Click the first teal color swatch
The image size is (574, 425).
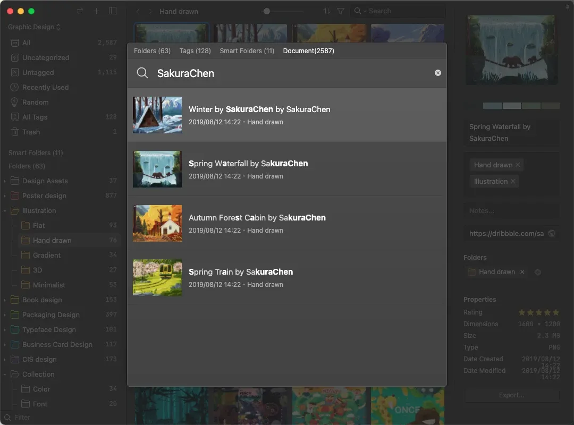pos(492,106)
